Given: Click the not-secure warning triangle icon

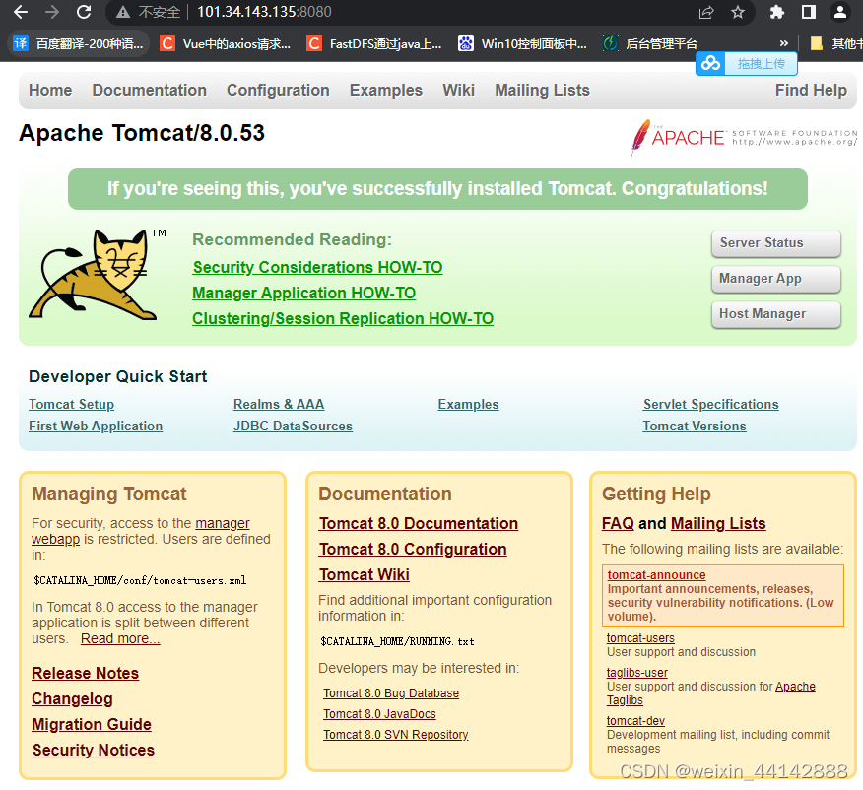Looking at the screenshot, I should 123,12.
